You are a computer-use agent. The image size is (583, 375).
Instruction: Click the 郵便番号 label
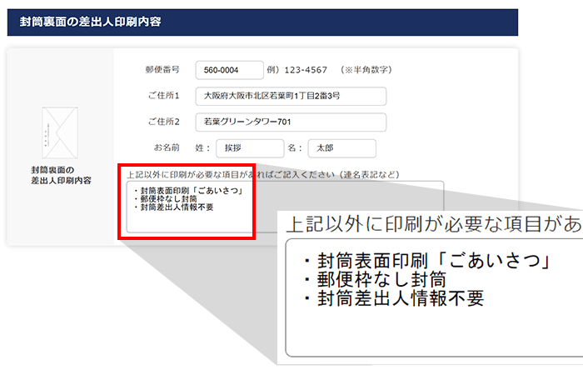pyautogui.click(x=162, y=69)
